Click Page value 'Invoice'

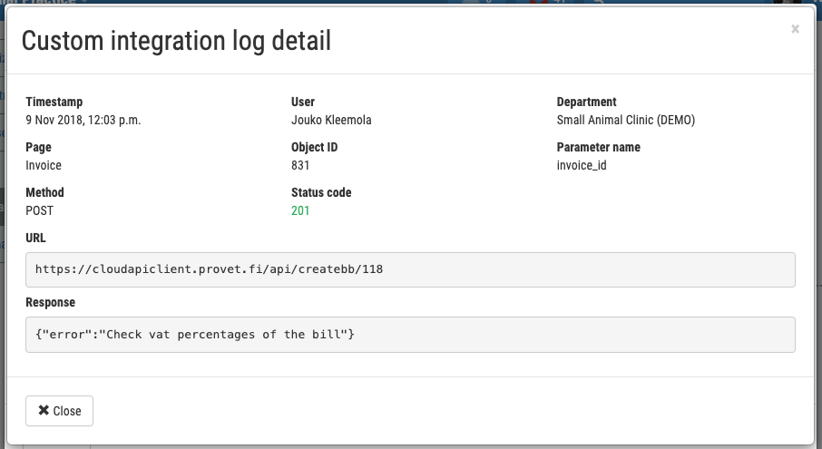(x=44, y=166)
